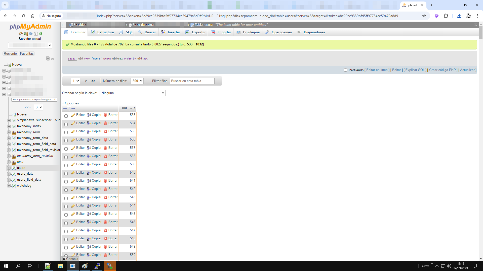Open phpMyAdmin documentation help icon
This screenshot has width=483, height=271.
[x=31, y=34]
